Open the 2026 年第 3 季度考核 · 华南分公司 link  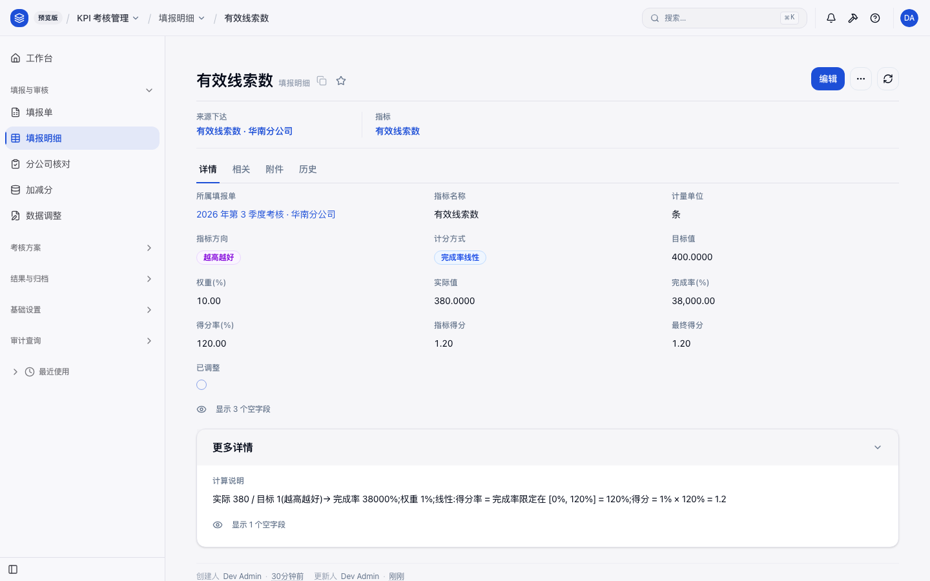coord(266,214)
